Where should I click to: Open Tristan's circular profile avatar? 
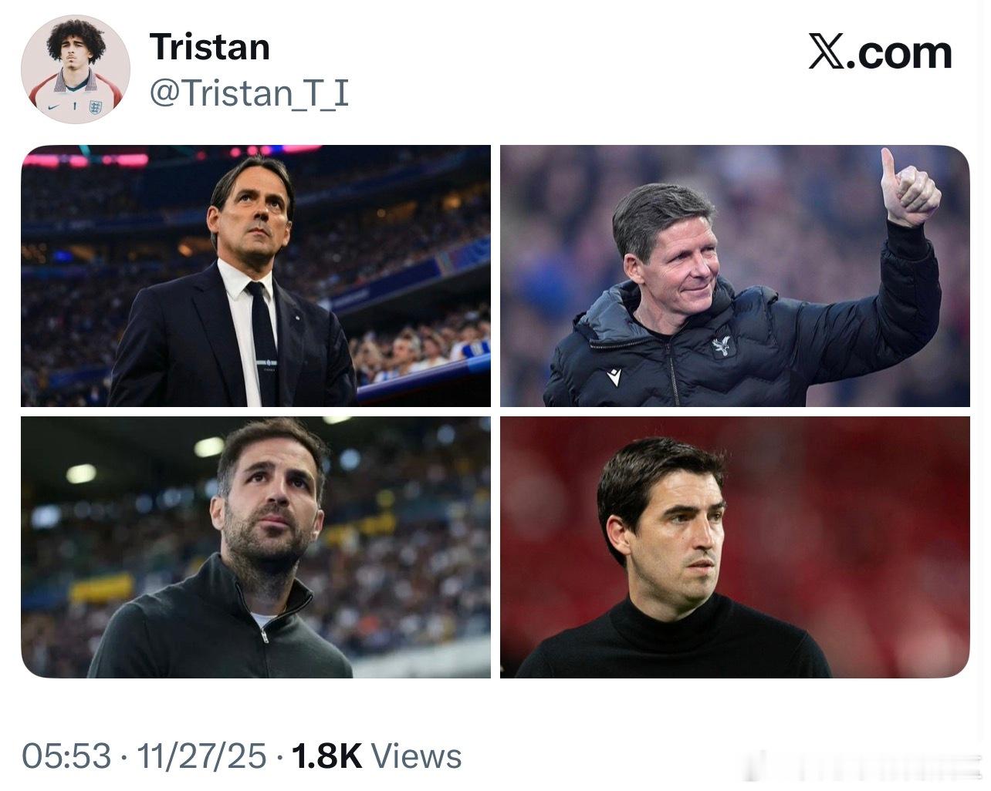[x=75, y=70]
